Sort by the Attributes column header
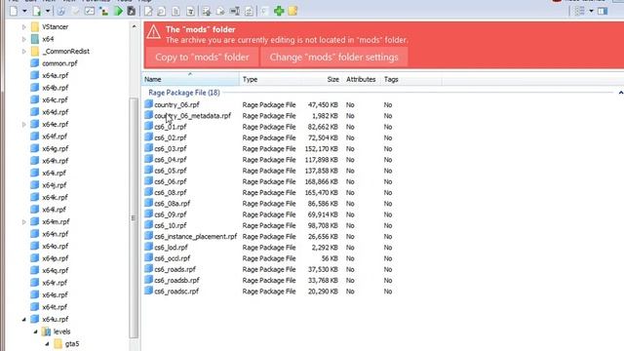Image resolution: width=624 pixels, height=351 pixels. click(361, 79)
